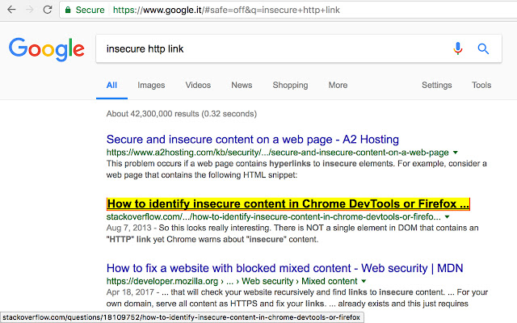
Task: Click the developer.mozilla.org breadcrumb URL
Action: coord(232,281)
